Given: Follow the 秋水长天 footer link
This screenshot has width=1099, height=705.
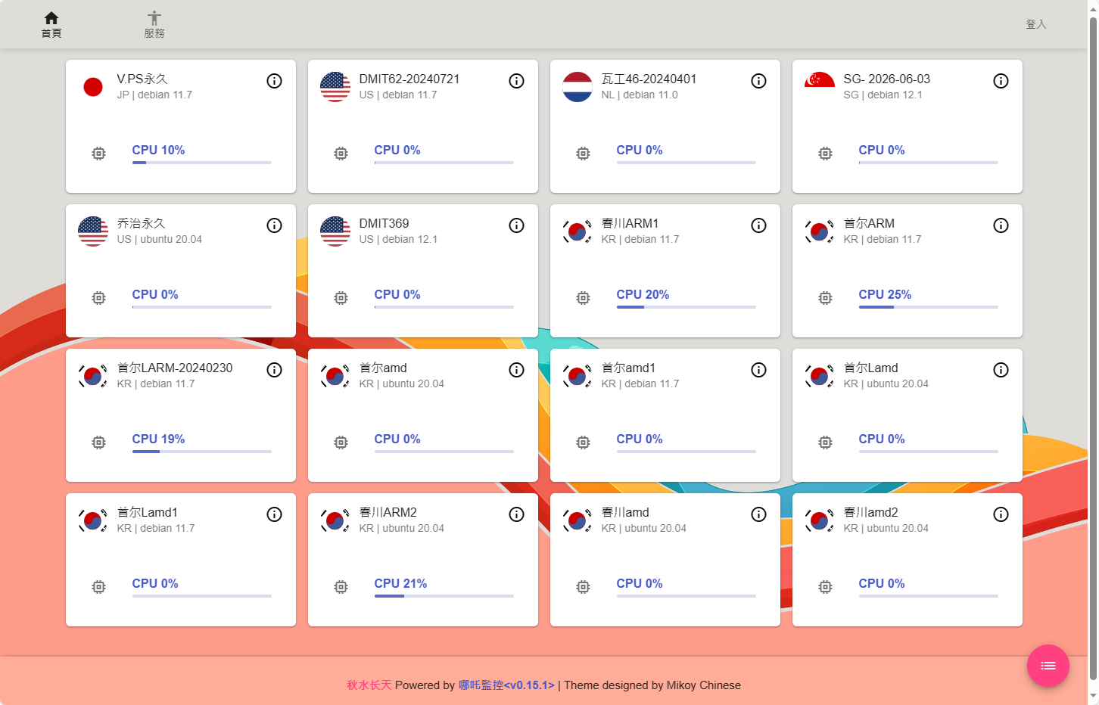Looking at the screenshot, I should 369,685.
